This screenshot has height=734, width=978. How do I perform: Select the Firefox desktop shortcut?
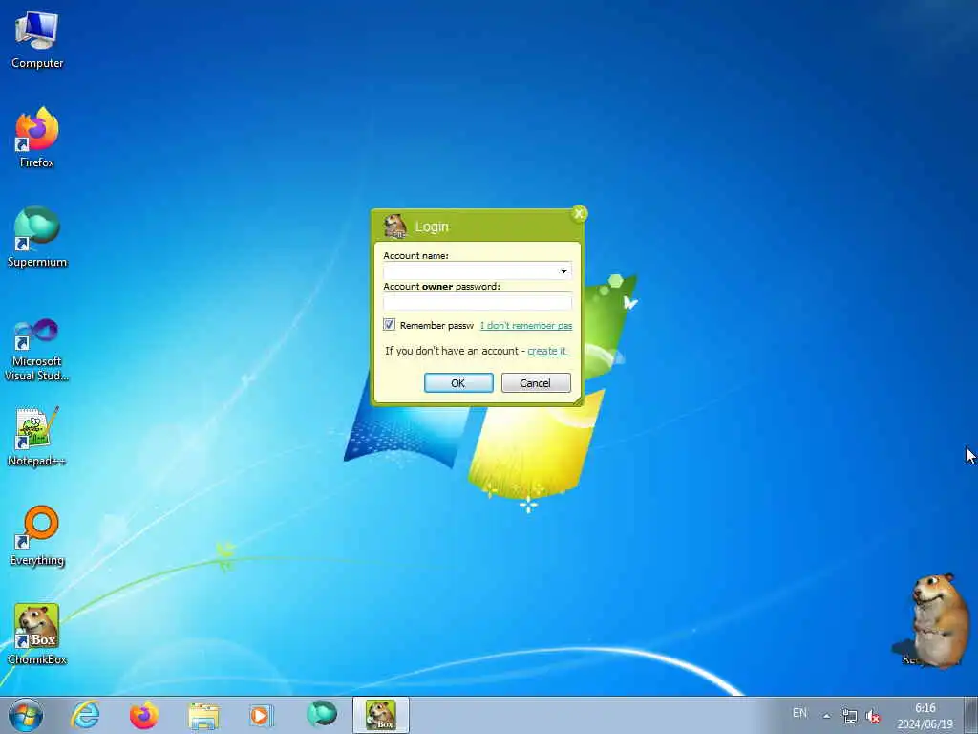[x=37, y=138]
